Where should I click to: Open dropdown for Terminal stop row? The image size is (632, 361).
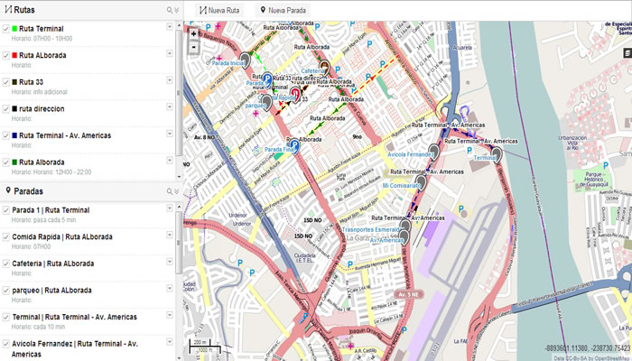pyautogui.click(x=170, y=315)
